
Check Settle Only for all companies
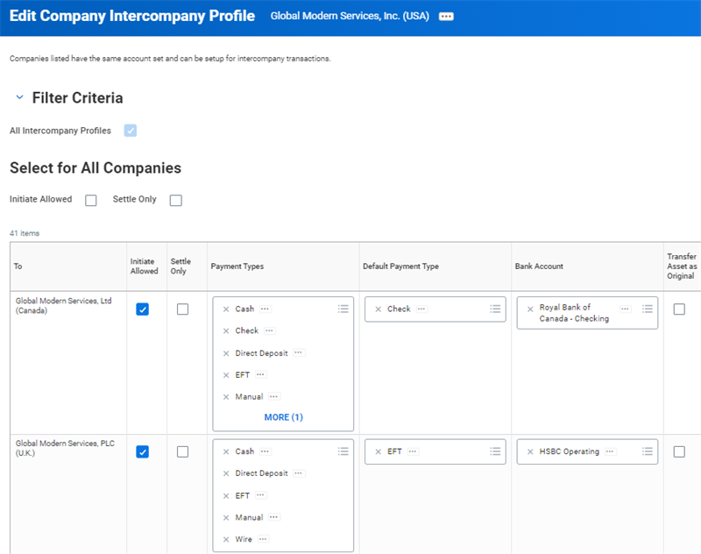coord(176,200)
